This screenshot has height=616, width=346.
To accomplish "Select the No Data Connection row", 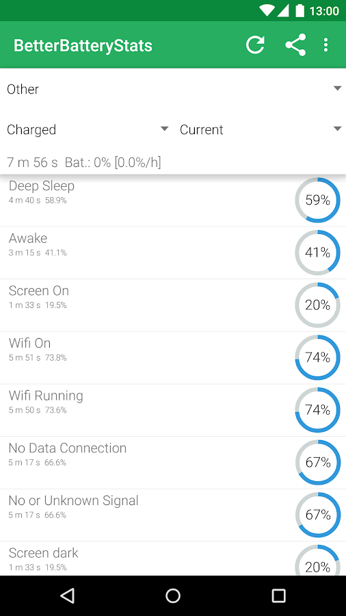I will point(173,463).
